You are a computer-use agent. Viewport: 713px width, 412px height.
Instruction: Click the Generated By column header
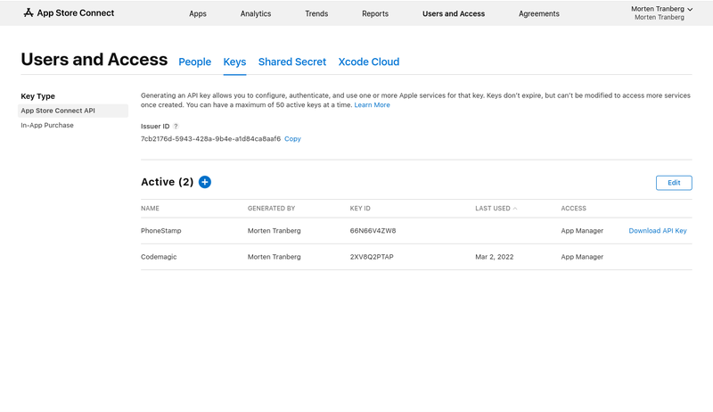click(272, 209)
